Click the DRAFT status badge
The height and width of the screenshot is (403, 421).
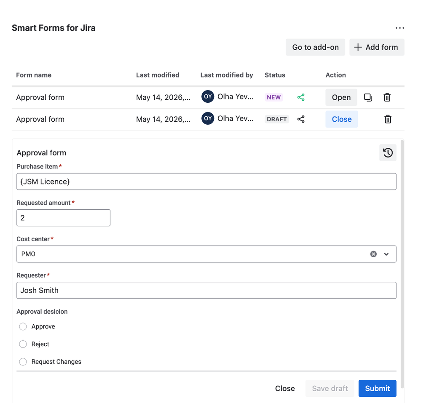(276, 119)
